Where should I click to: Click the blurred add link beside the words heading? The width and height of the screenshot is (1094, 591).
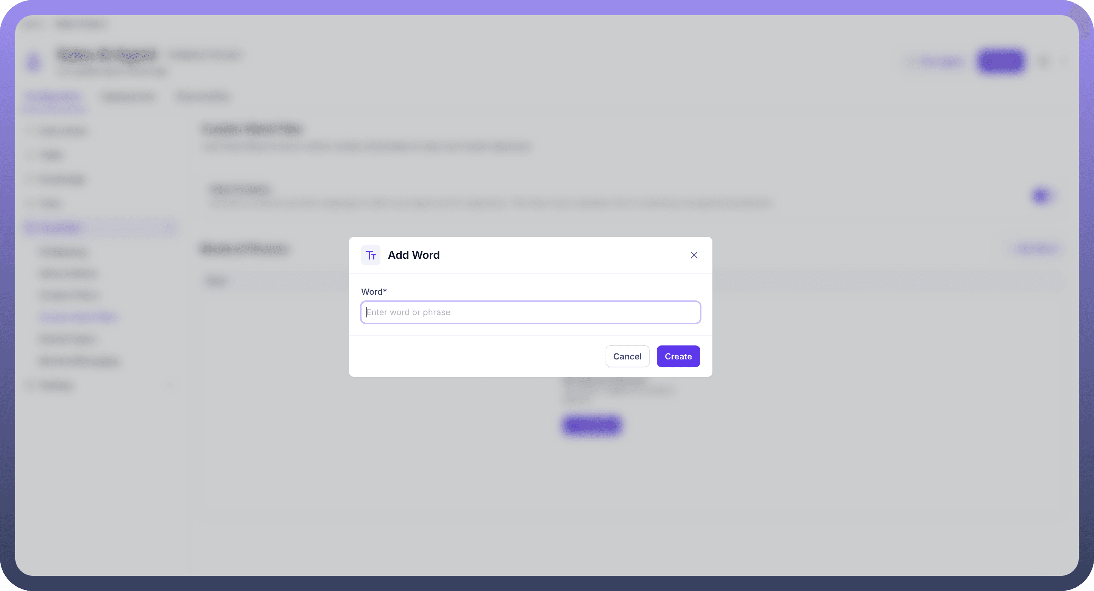pos(1036,248)
